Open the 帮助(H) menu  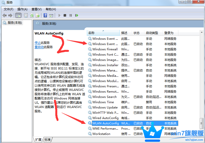pos(51,9)
